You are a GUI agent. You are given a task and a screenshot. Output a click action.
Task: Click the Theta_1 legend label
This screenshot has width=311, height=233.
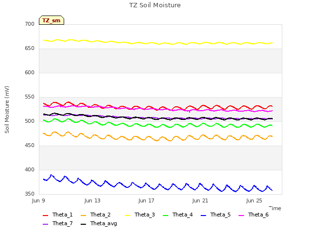click(x=63, y=215)
